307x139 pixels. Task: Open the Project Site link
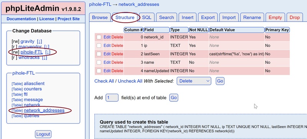tap(69, 19)
